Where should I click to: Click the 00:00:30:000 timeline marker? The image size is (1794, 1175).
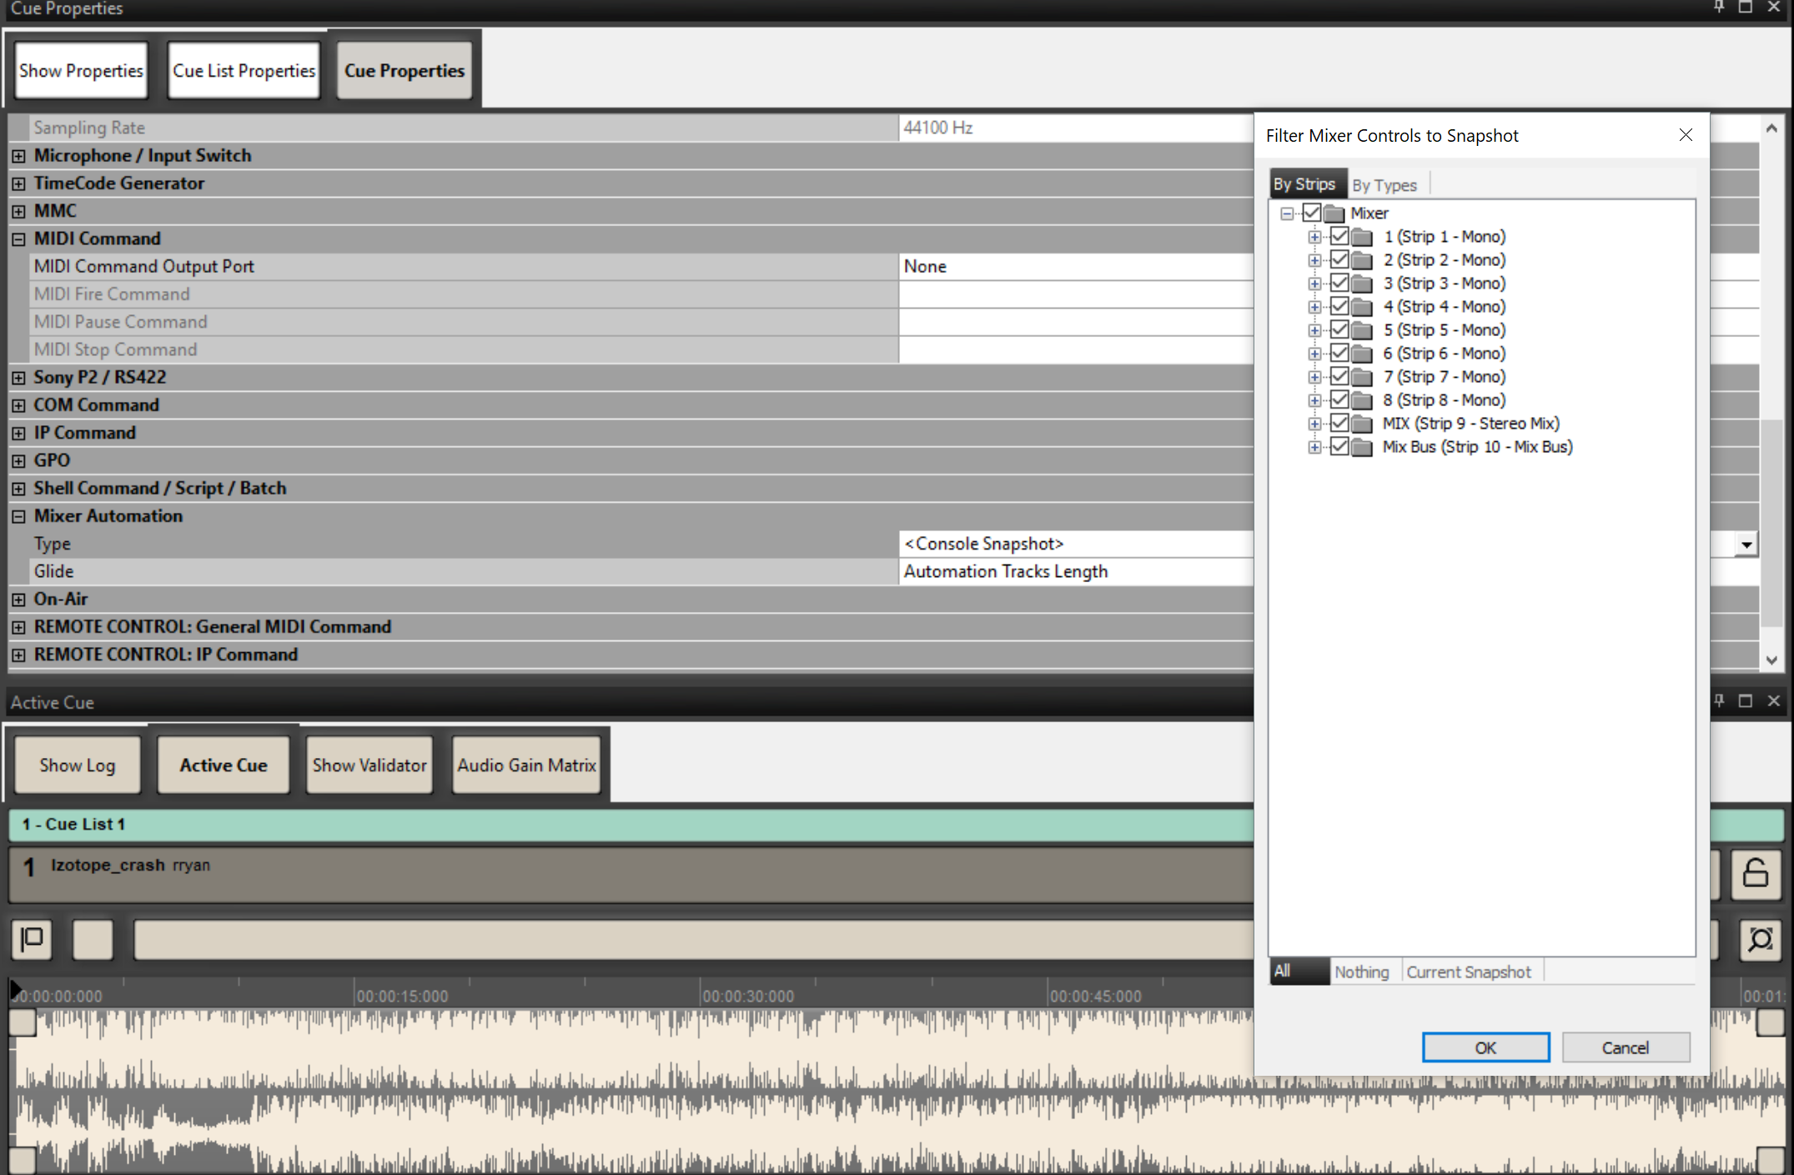point(747,996)
